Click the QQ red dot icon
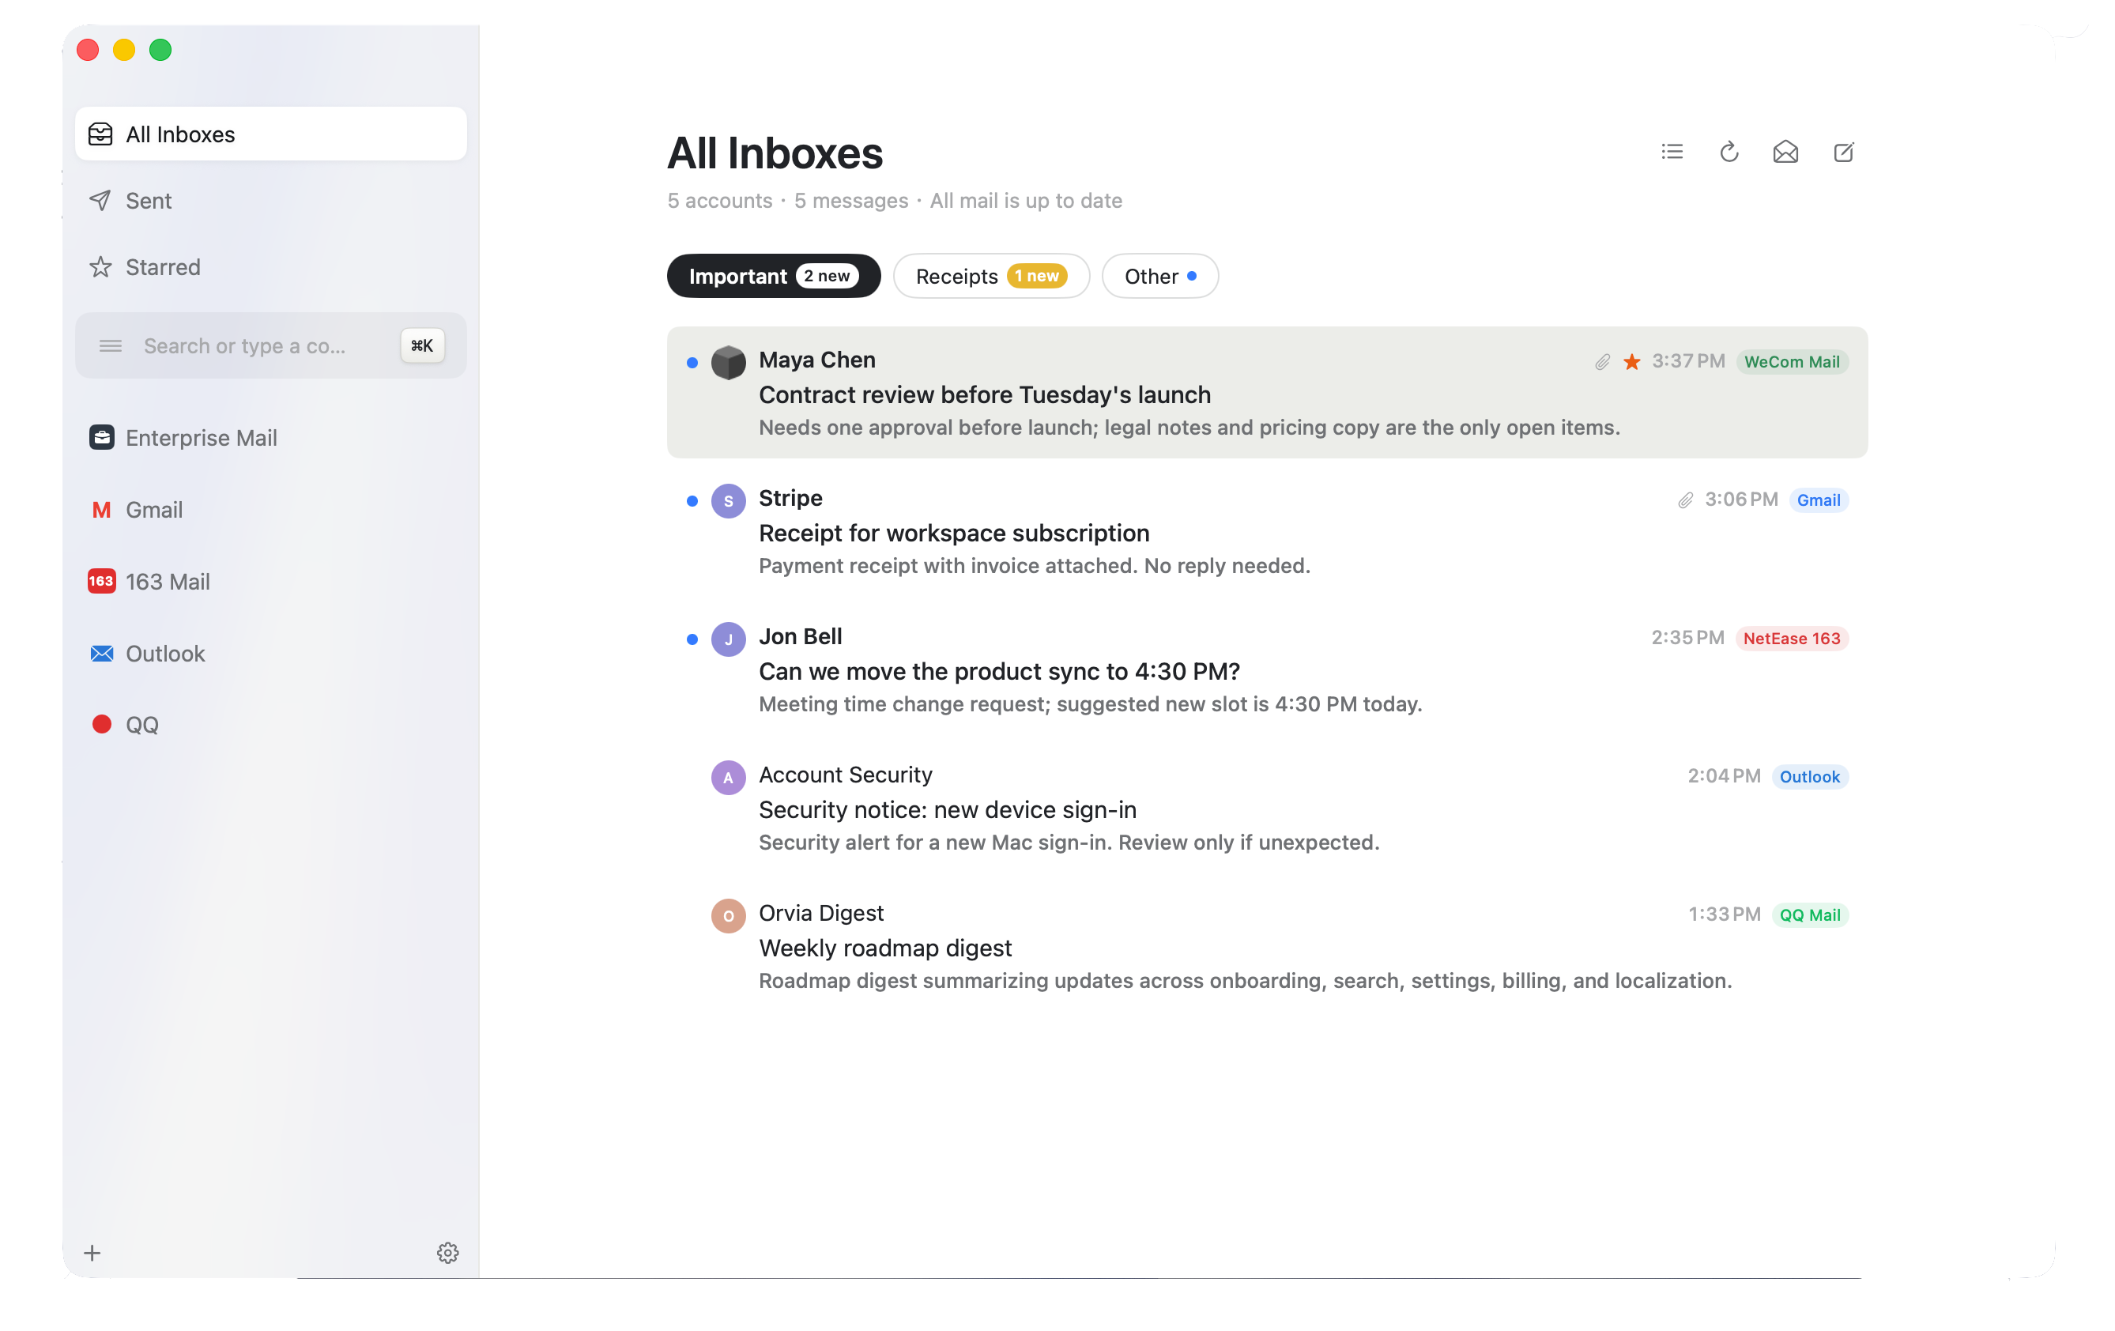 [x=102, y=724]
